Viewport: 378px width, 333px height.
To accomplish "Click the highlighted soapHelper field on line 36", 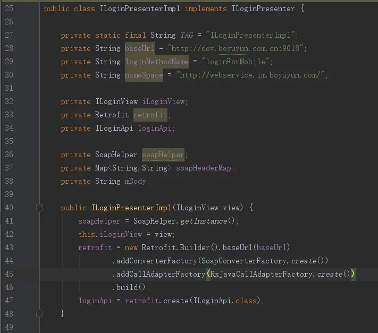I will coord(163,155).
